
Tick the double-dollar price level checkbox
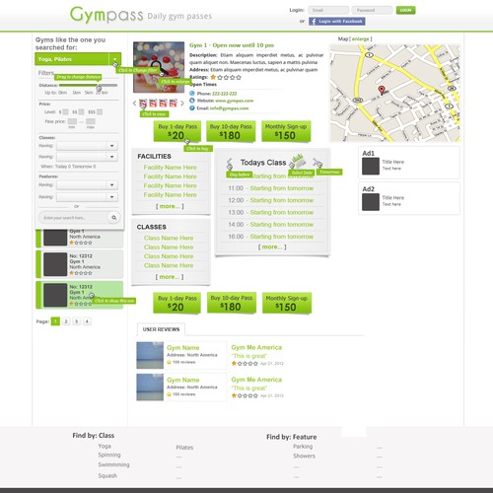tap(81, 112)
